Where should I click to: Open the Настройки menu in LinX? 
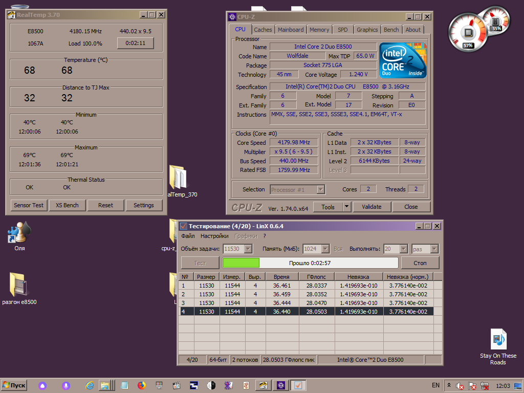pos(214,236)
